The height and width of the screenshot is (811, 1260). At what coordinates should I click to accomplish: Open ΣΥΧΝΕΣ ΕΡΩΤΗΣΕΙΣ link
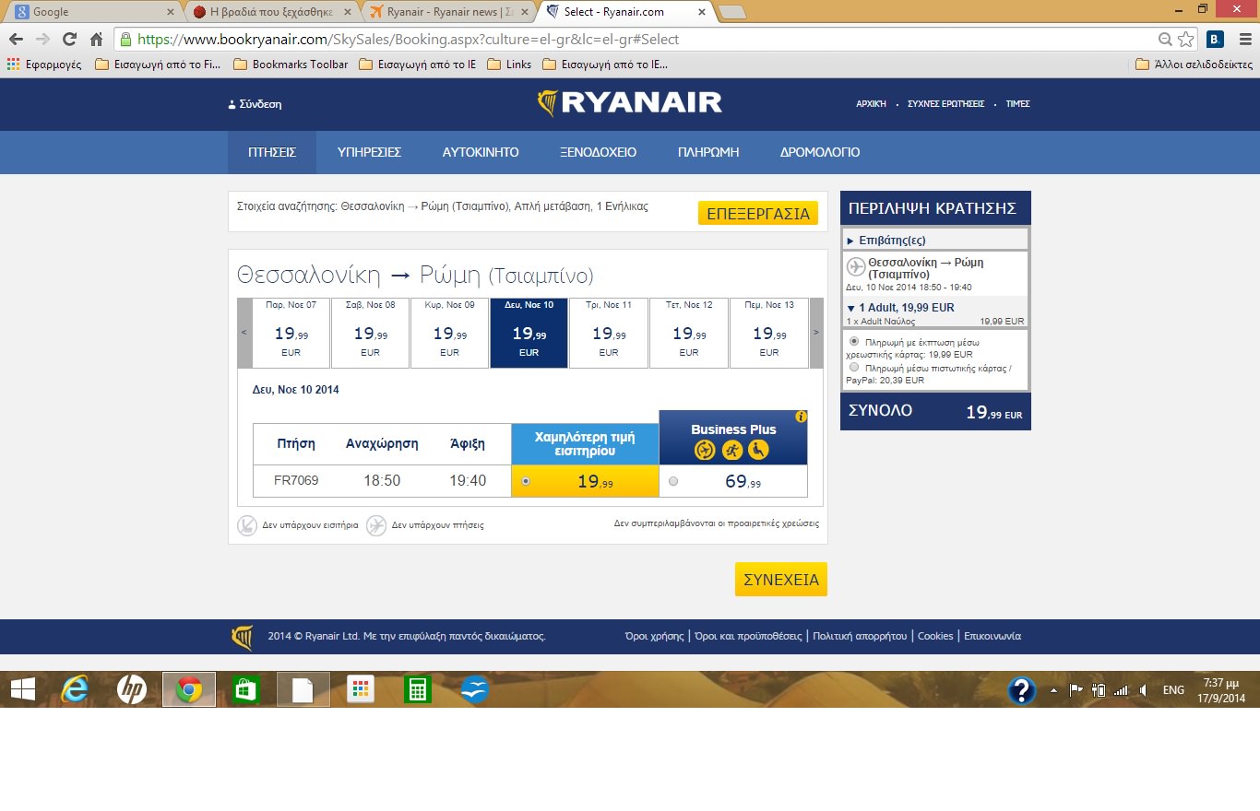click(945, 104)
